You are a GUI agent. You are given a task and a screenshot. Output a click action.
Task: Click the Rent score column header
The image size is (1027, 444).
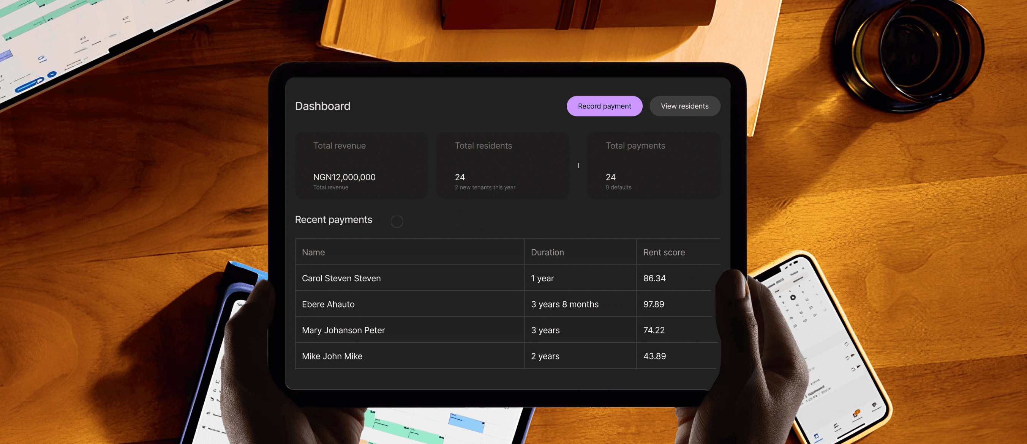[x=664, y=252]
